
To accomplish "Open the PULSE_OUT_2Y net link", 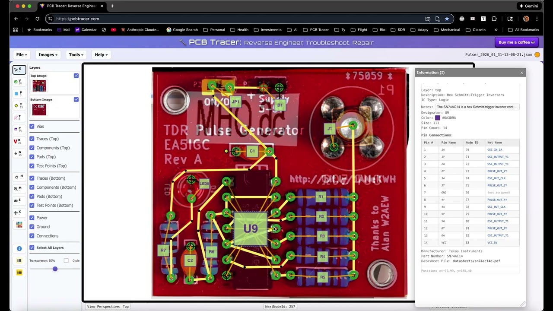I will 497,171.
